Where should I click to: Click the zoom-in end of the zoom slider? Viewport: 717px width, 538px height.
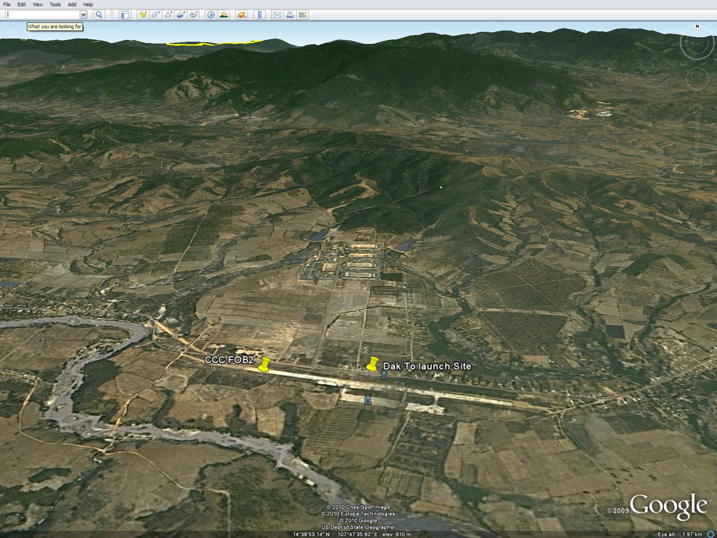[697, 108]
